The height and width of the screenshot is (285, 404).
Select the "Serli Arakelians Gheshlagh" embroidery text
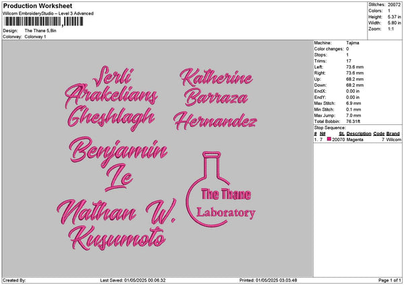tap(112, 98)
